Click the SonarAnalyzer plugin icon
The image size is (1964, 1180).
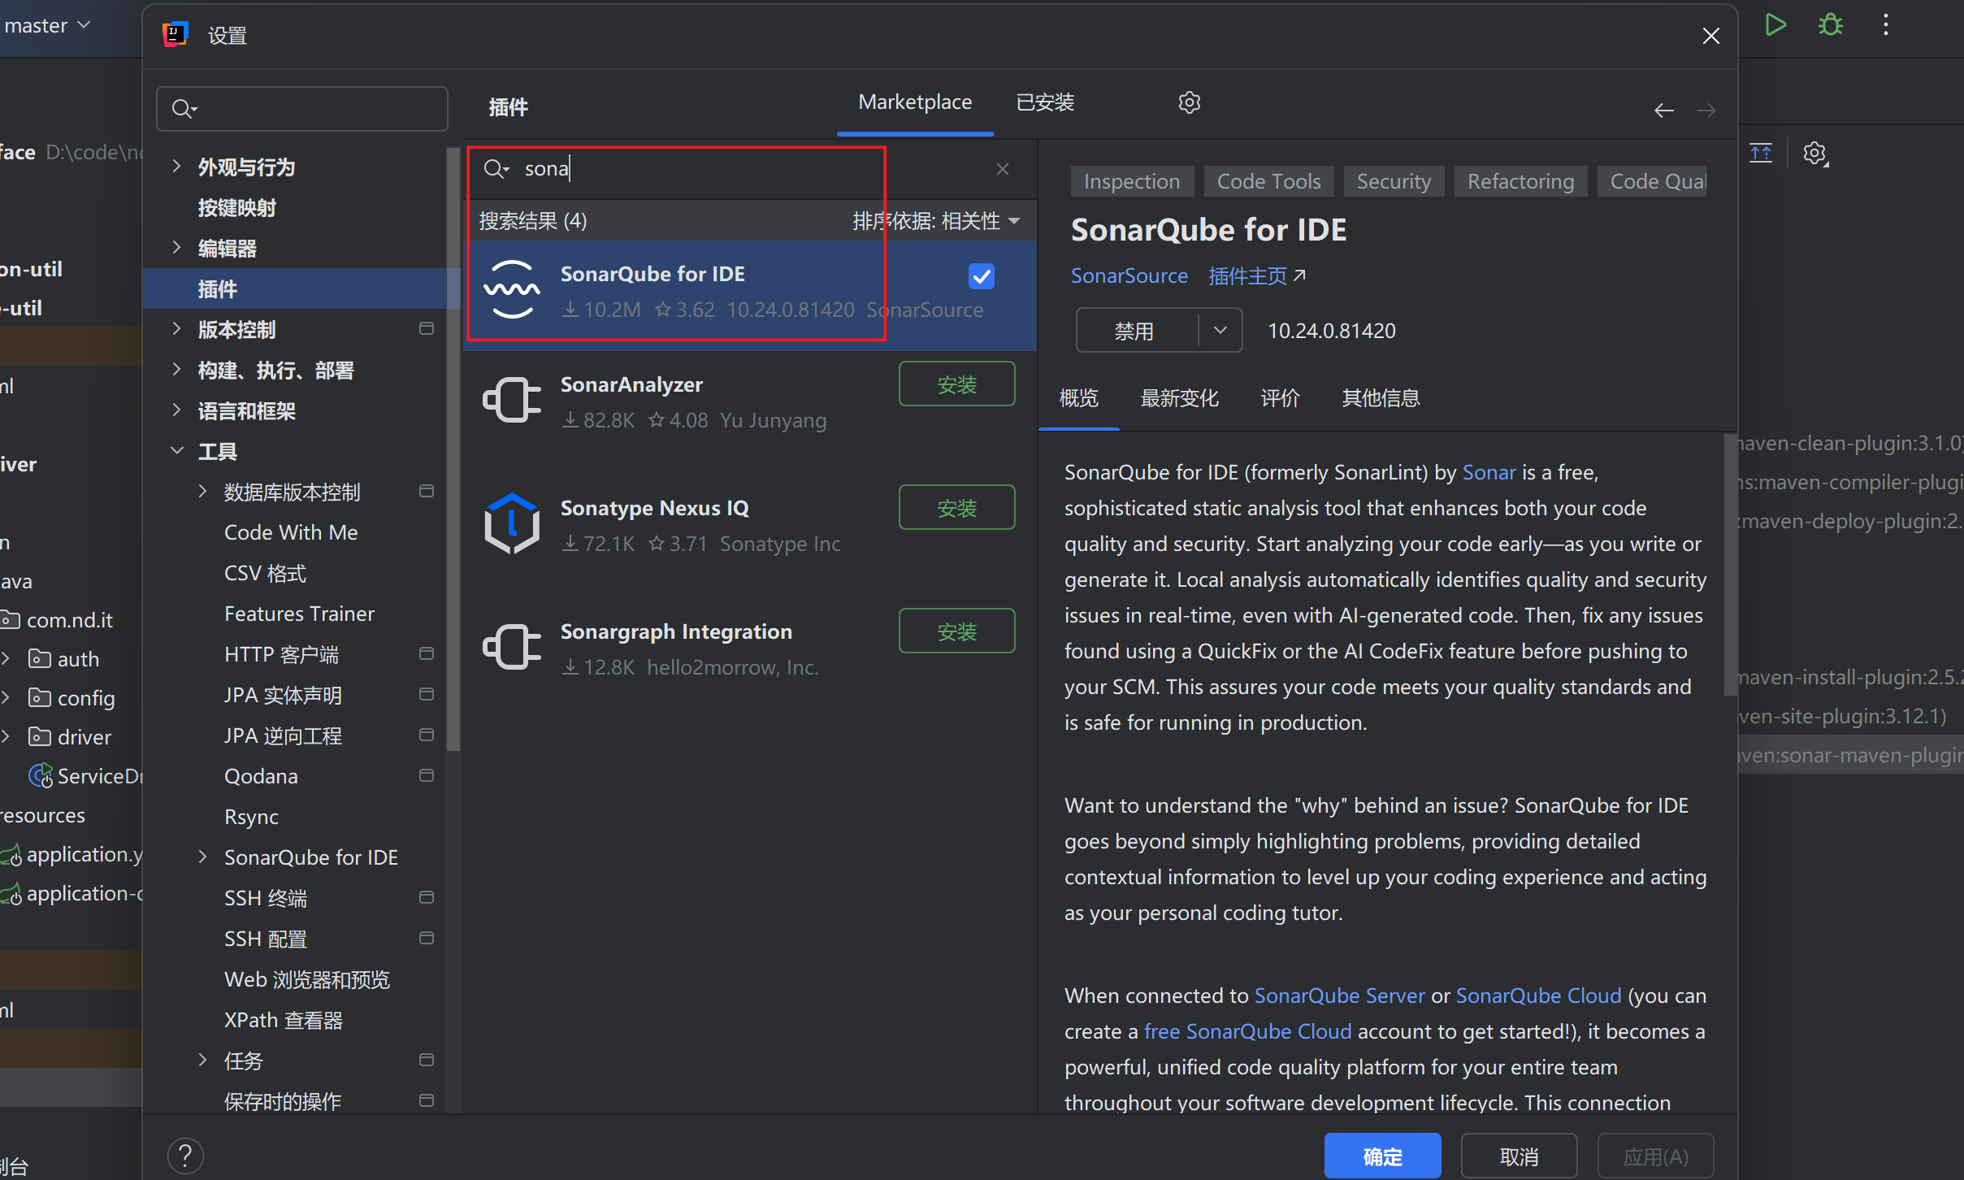click(x=512, y=400)
